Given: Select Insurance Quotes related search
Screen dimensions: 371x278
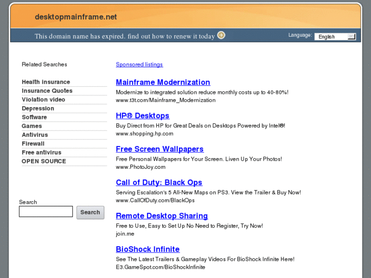Looking at the screenshot, I should pos(47,91).
